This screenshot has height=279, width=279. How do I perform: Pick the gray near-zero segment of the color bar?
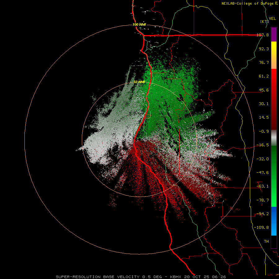274,138
